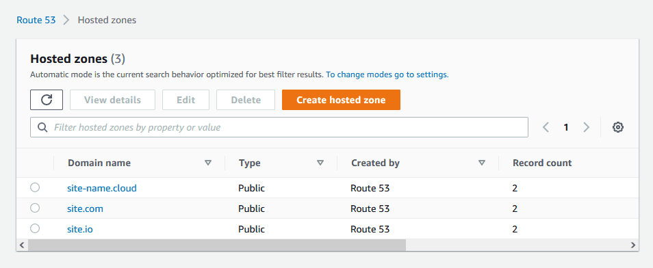
Task: Click the Edit button
Action: [185, 100]
